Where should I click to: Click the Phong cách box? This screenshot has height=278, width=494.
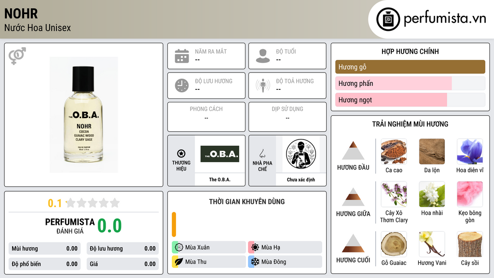click(206, 117)
